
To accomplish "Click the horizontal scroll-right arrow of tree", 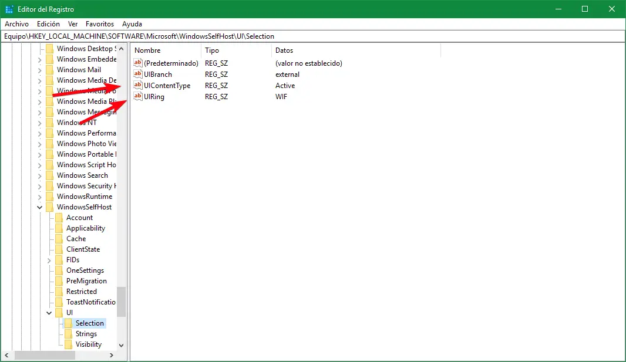I will pos(112,355).
